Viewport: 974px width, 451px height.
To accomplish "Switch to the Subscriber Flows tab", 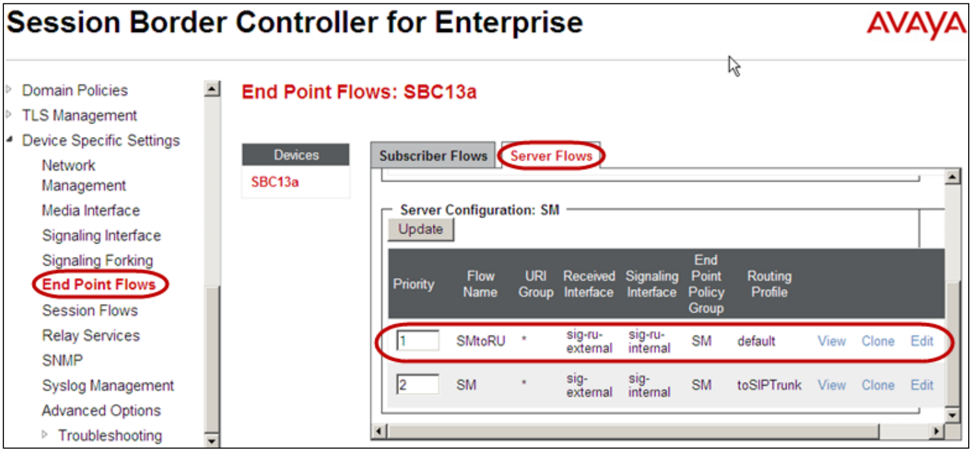I will pos(433,157).
